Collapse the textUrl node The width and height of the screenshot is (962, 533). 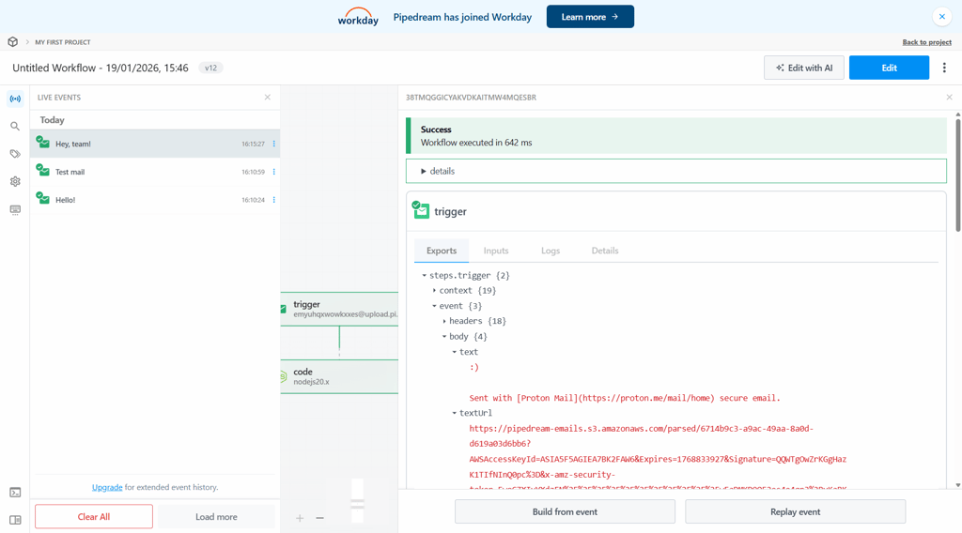coord(455,413)
